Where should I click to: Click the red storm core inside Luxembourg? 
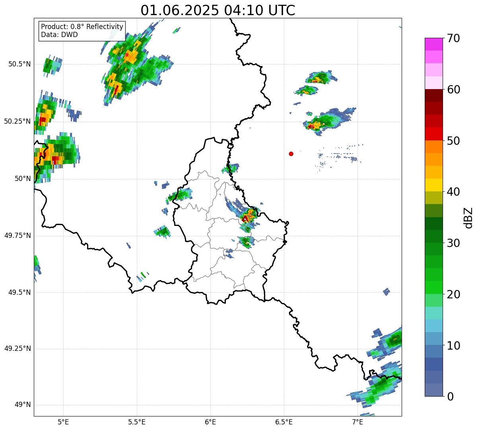(245, 218)
